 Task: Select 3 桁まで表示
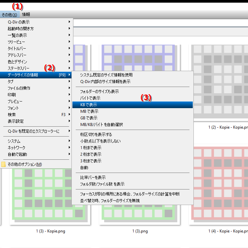pos(133,161)
